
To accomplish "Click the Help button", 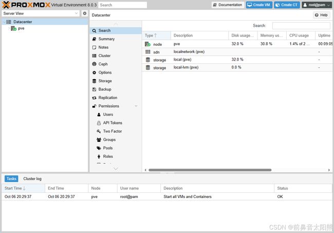I will pyautogui.click(x=322, y=15).
